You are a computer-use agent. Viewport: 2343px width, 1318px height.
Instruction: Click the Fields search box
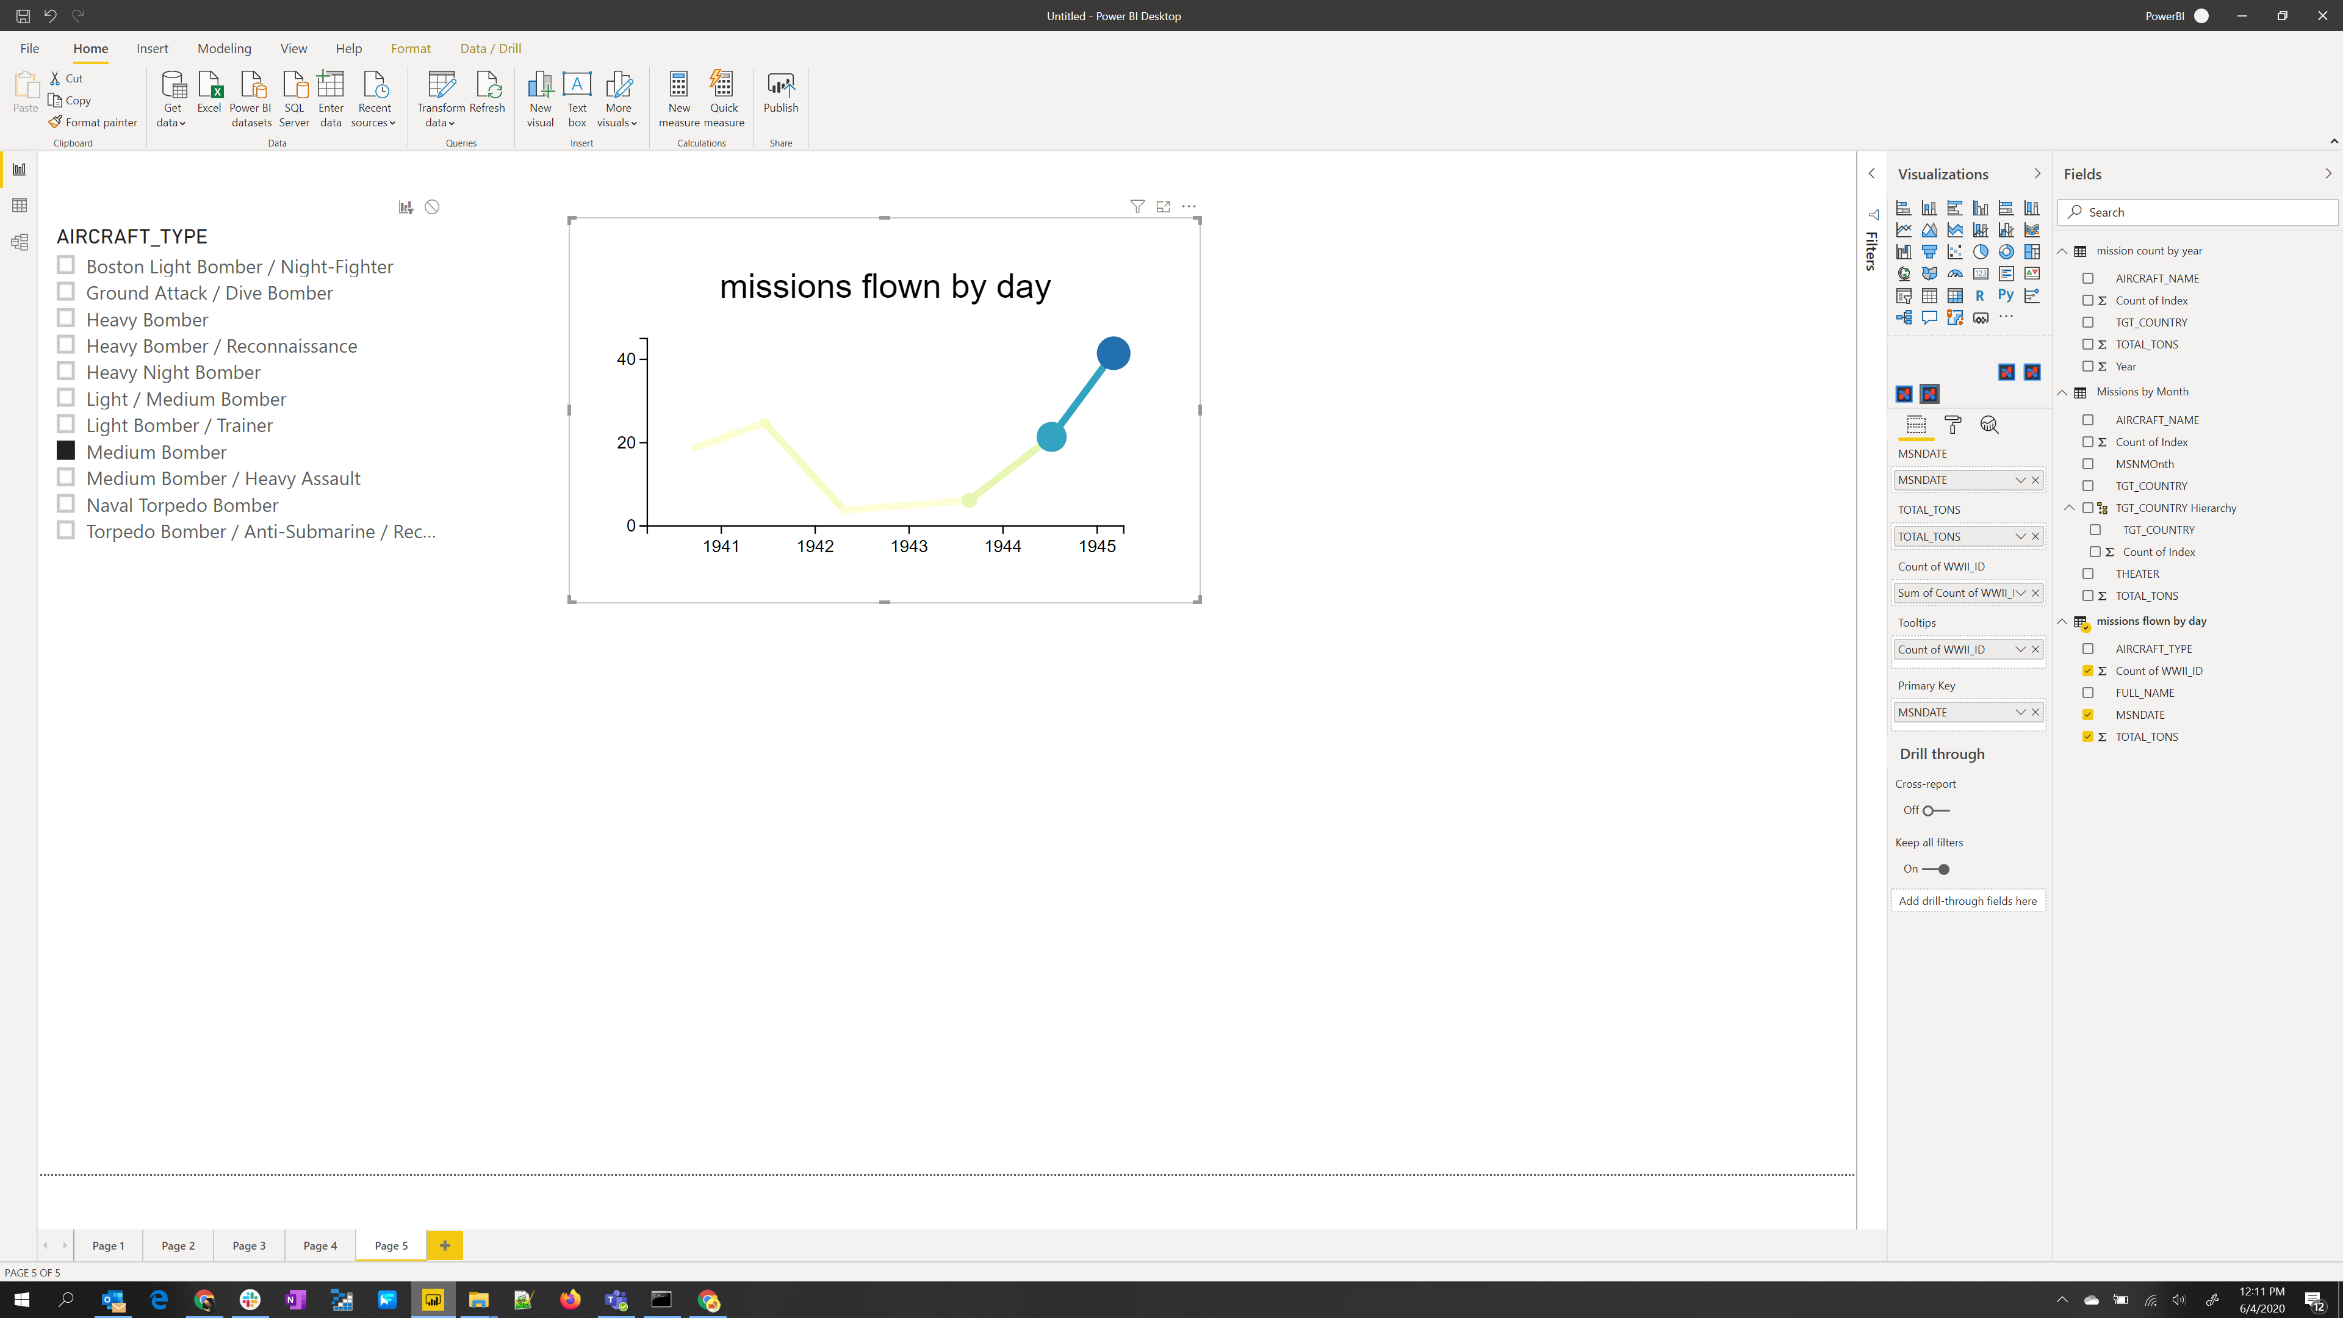(2197, 212)
